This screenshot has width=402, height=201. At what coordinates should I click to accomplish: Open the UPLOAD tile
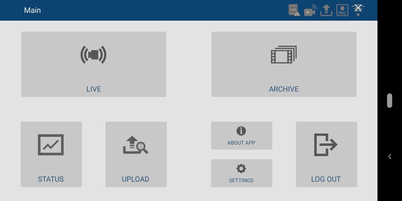coord(136,154)
